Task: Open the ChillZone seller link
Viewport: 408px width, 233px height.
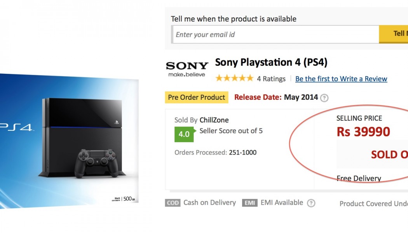Action: (x=214, y=120)
